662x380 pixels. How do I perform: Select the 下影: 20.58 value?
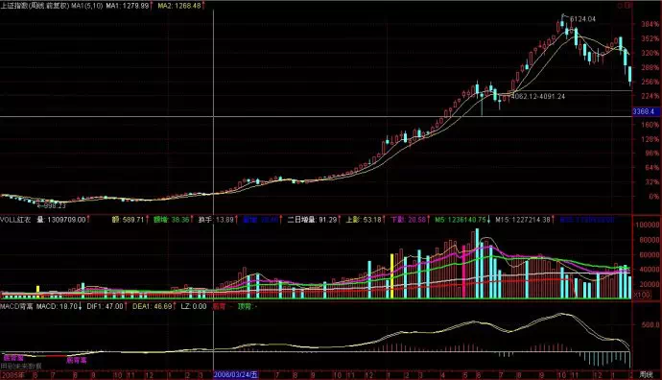pyautogui.click(x=410, y=220)
